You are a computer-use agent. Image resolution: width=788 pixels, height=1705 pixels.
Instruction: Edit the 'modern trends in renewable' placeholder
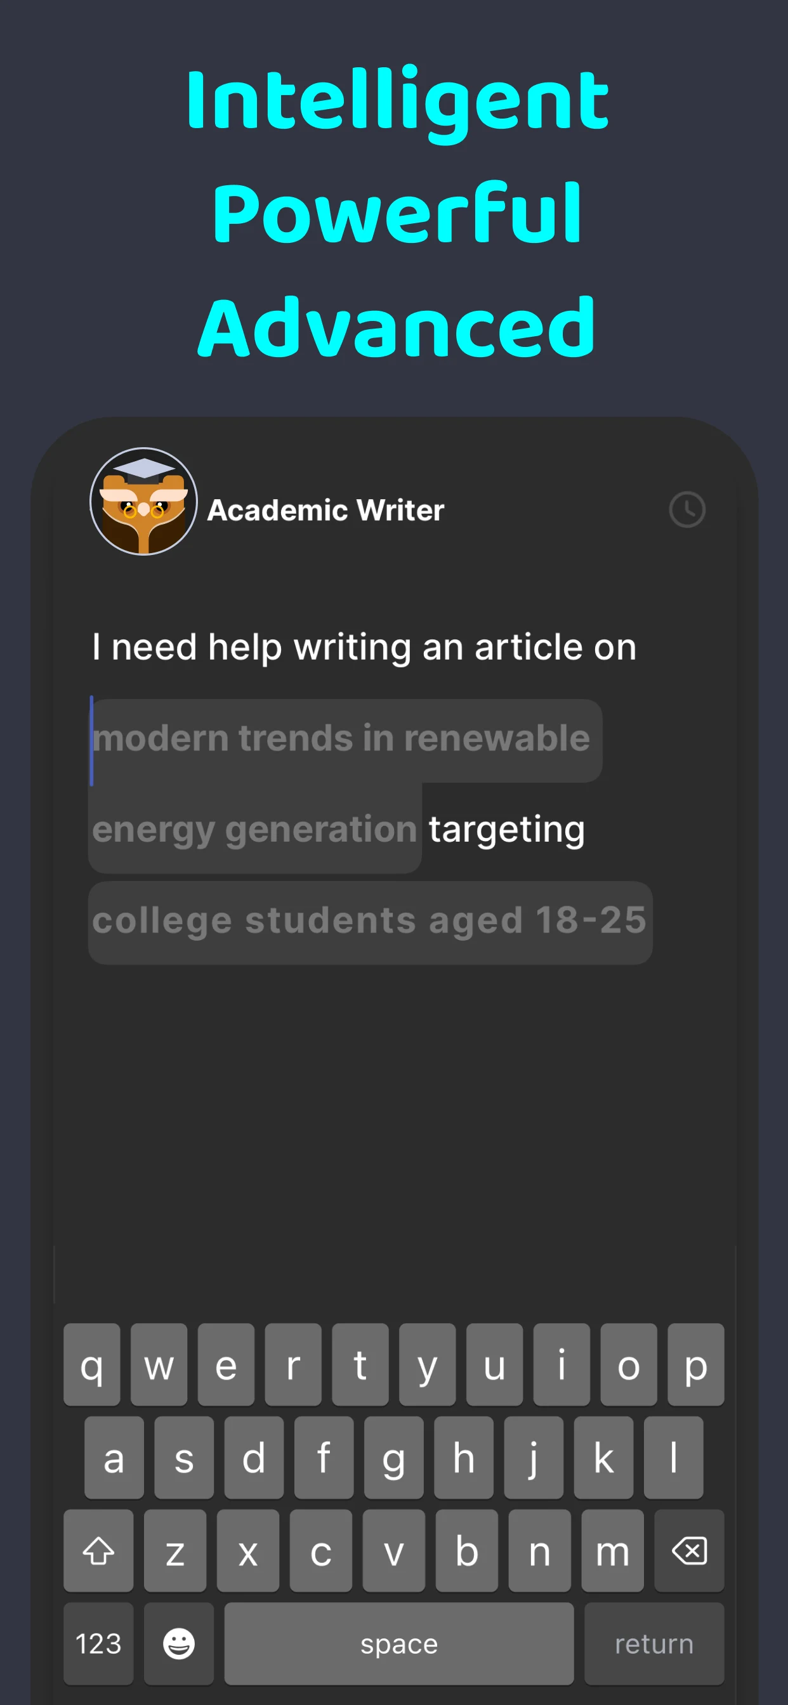point(345,739)
